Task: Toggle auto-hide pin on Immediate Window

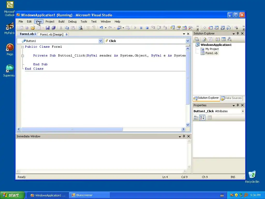Action: 184,136
